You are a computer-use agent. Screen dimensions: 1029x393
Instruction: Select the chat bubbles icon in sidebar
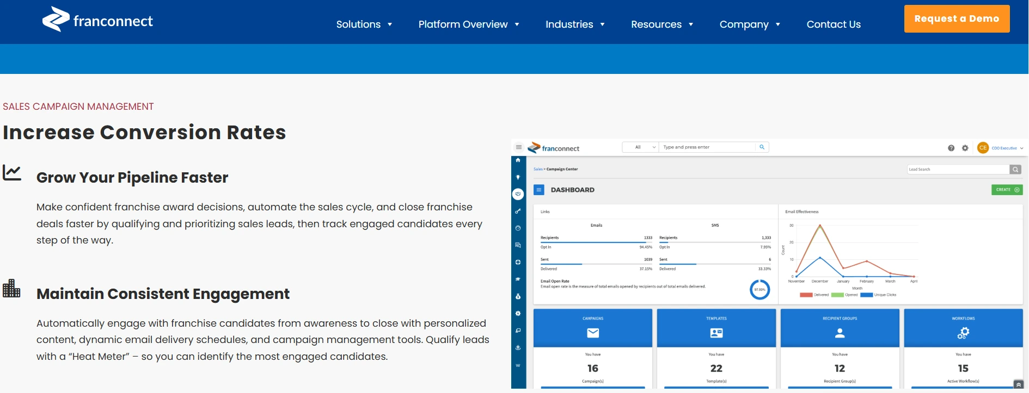tap(518, 245)
